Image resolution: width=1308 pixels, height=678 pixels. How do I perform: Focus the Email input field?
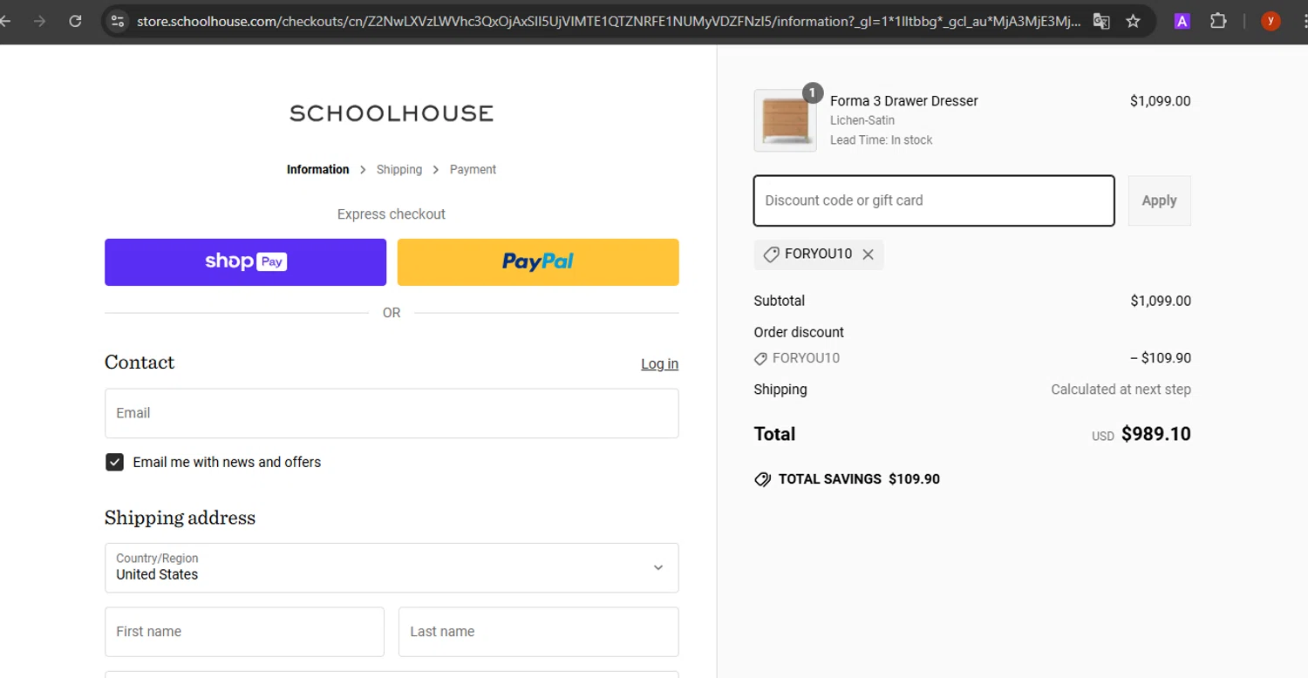click(x=392, y=413)
